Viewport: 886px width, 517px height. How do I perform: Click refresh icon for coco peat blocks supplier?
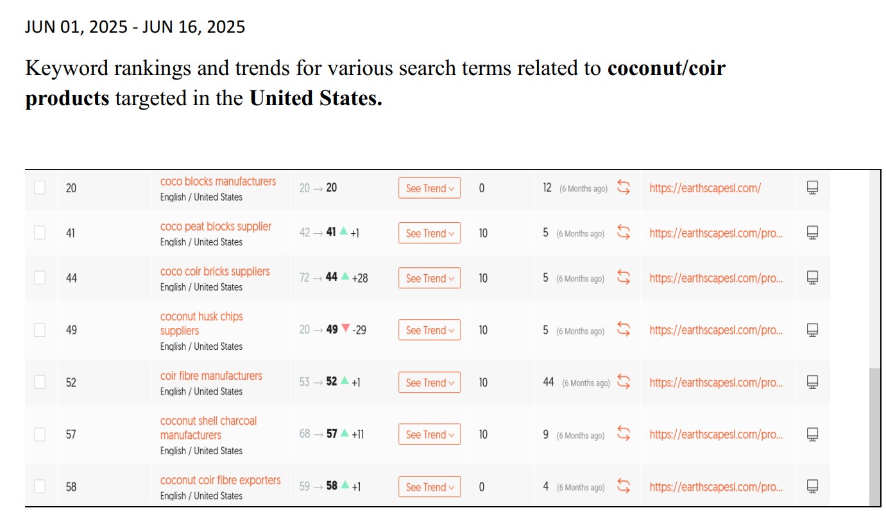pyautogui.click(x=624, y=233)
